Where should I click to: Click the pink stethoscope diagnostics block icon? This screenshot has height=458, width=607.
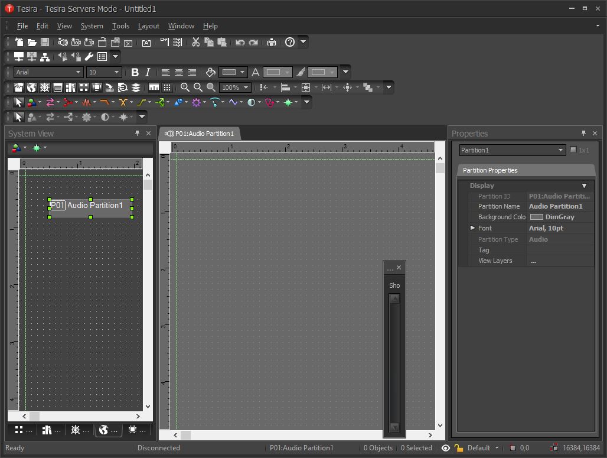tap(269, 102)
